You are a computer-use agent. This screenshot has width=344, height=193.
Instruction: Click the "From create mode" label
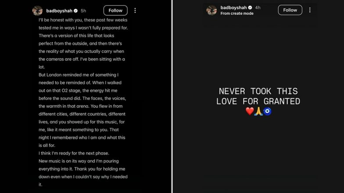click(x=237, y=14)
